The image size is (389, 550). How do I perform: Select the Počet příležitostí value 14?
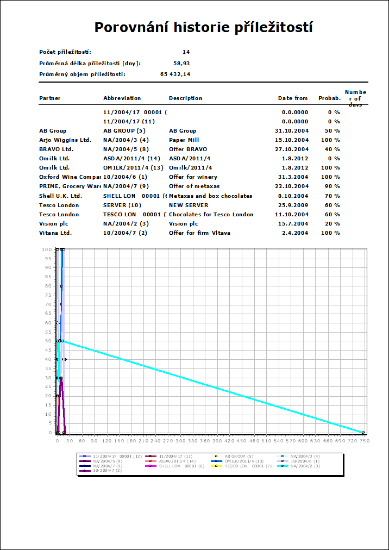coord(186,52)
